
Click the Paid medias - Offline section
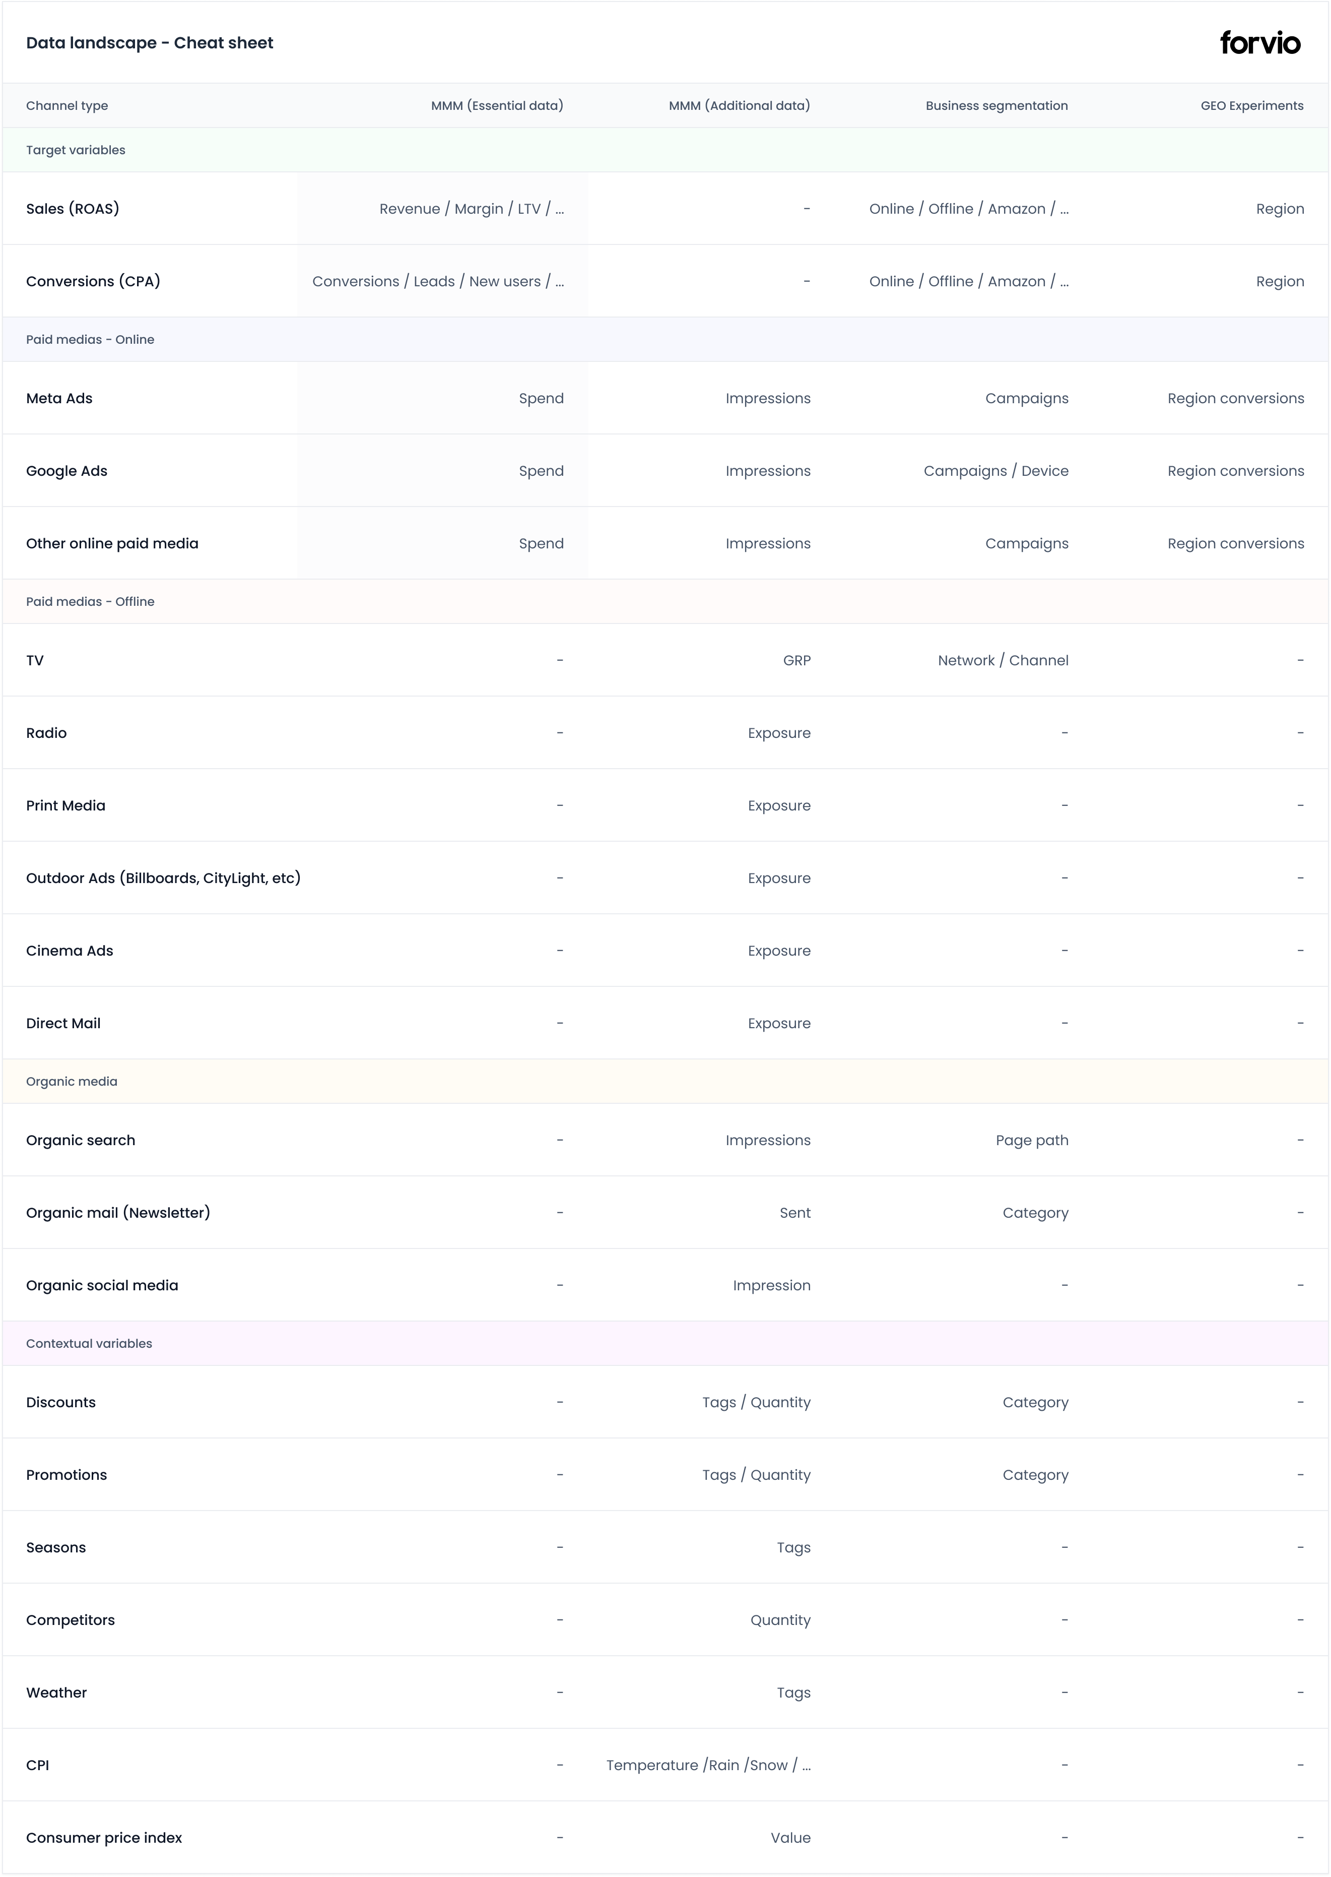click(665, 602)
